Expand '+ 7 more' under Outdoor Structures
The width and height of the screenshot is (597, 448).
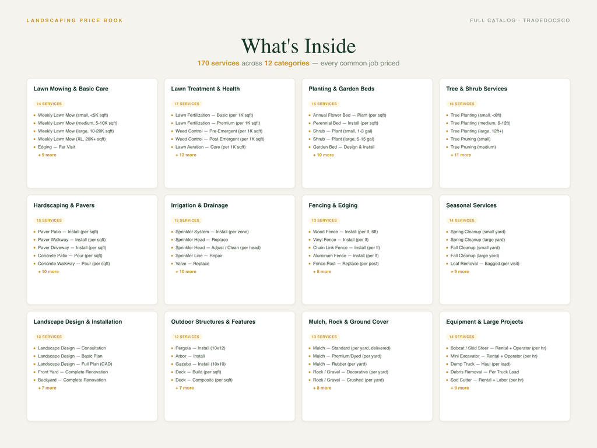tap(185, 388)
